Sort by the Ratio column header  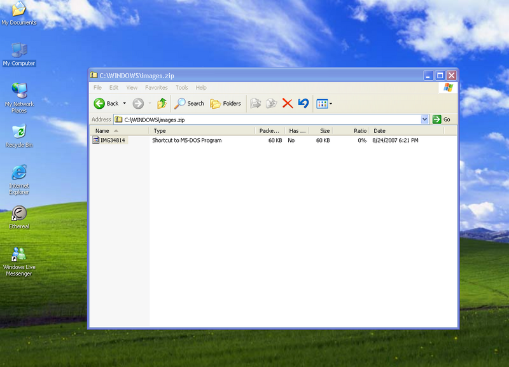351,131
